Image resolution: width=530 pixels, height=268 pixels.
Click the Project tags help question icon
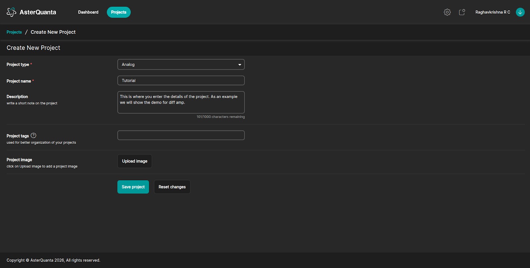[x=33, y=135]
